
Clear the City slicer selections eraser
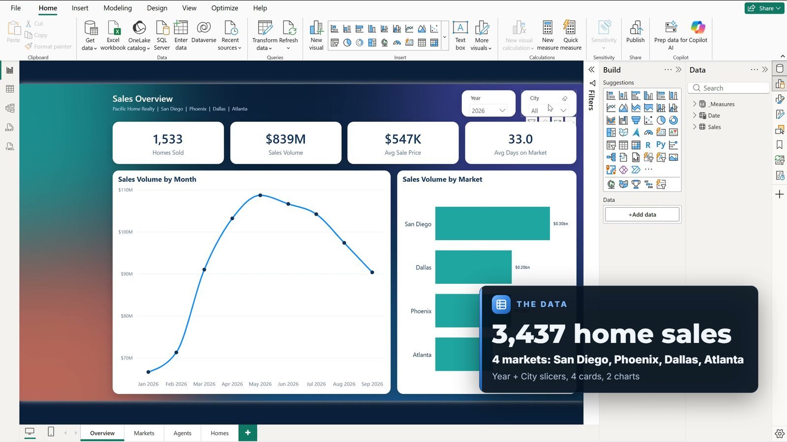pos(565,98)
